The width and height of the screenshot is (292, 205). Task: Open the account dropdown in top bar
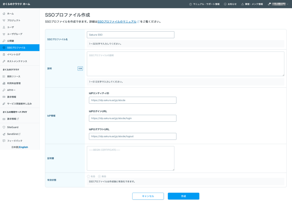point(278,4)
